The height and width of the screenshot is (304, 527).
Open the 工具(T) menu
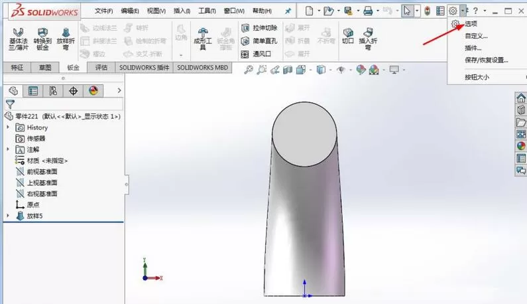tap(207, 11)
